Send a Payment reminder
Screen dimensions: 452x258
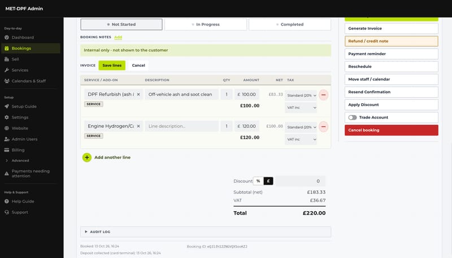pos(391,54)
